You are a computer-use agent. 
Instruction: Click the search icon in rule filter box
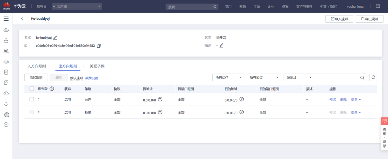click(362, 77)
